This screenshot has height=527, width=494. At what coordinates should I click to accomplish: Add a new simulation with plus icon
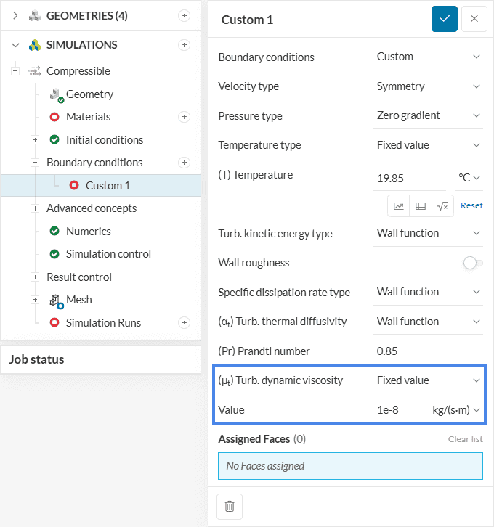[x=185, y=45]
